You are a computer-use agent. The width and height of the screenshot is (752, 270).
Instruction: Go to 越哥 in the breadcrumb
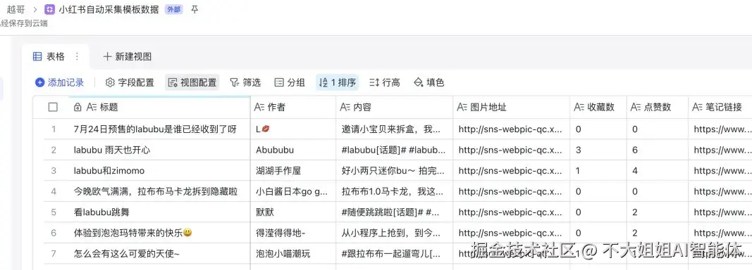click(16, 9)
